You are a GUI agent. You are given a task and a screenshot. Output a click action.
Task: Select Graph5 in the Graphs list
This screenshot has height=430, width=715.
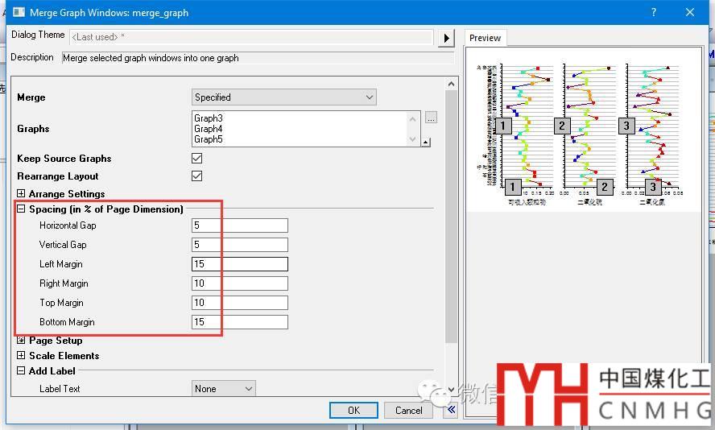point(209,139)
